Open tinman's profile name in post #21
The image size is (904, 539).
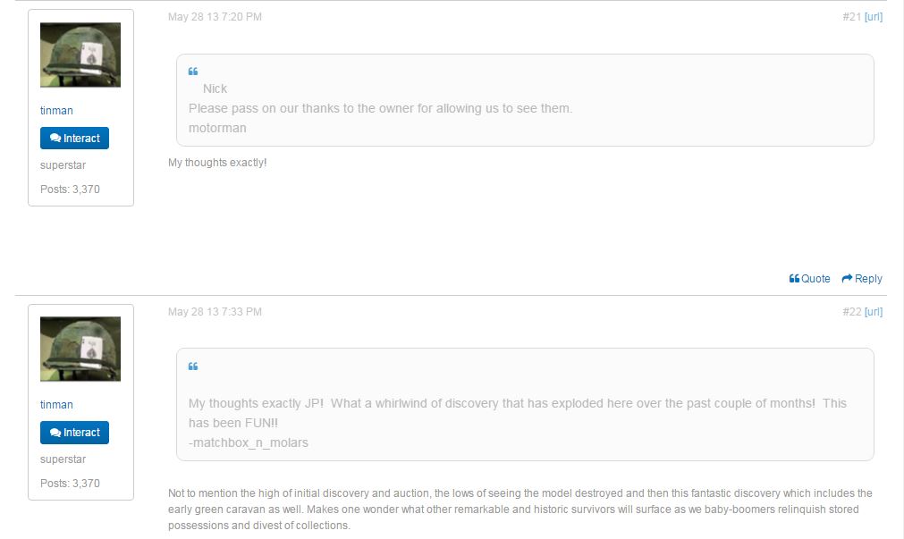click(x=56, y=111)
